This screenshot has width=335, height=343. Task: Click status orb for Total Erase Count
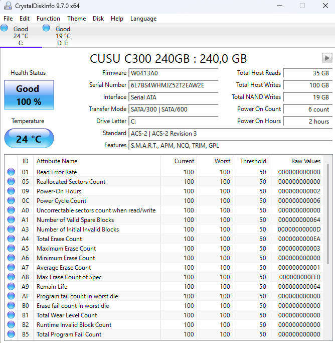(x=11, y=239)
